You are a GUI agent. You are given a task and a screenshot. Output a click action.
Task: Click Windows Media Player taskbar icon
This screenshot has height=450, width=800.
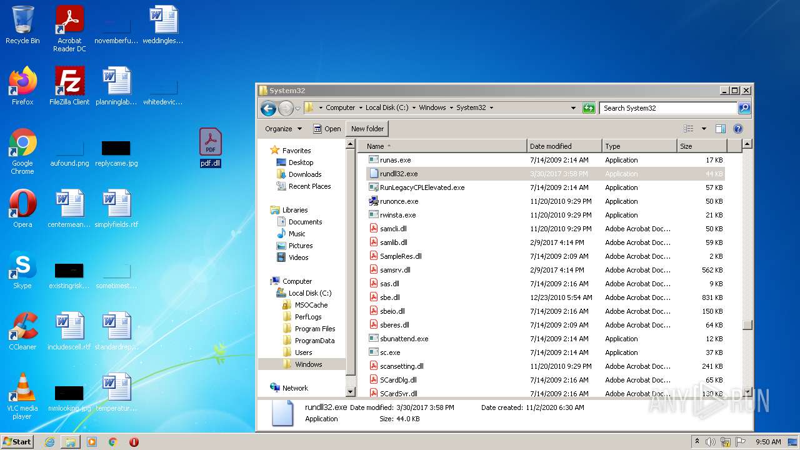pyautogui.click(x=92, y=442)
